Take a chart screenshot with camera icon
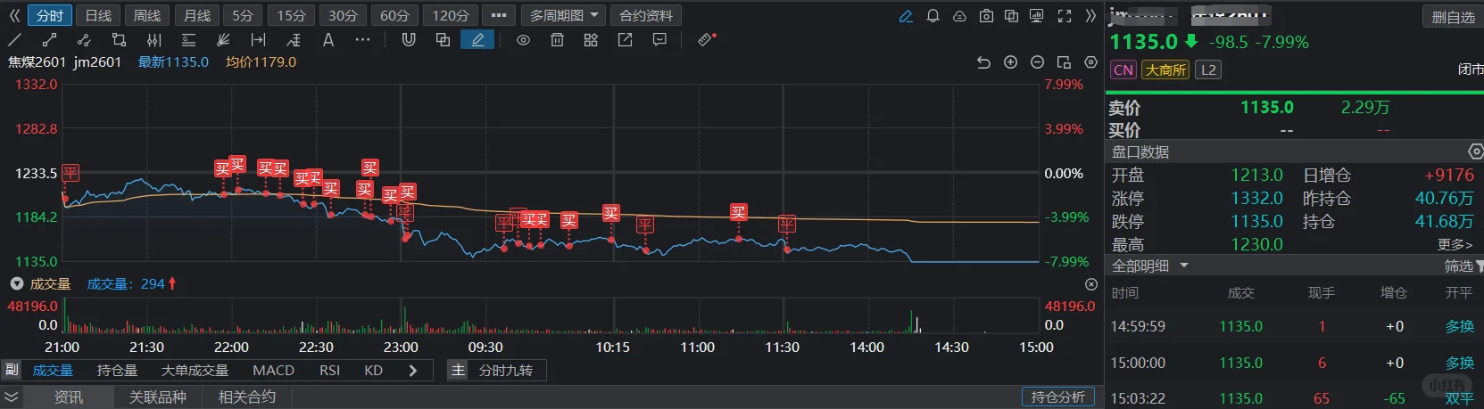Screen dimensions: 1484x409 tap(986, 16)
